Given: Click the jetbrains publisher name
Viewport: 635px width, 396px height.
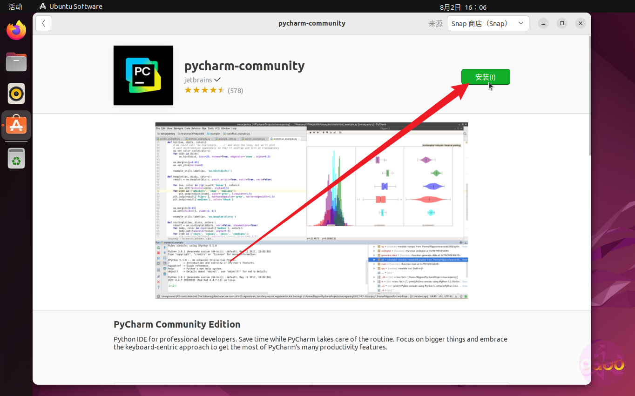Looking at the screenshot, I should coord(198,80).
